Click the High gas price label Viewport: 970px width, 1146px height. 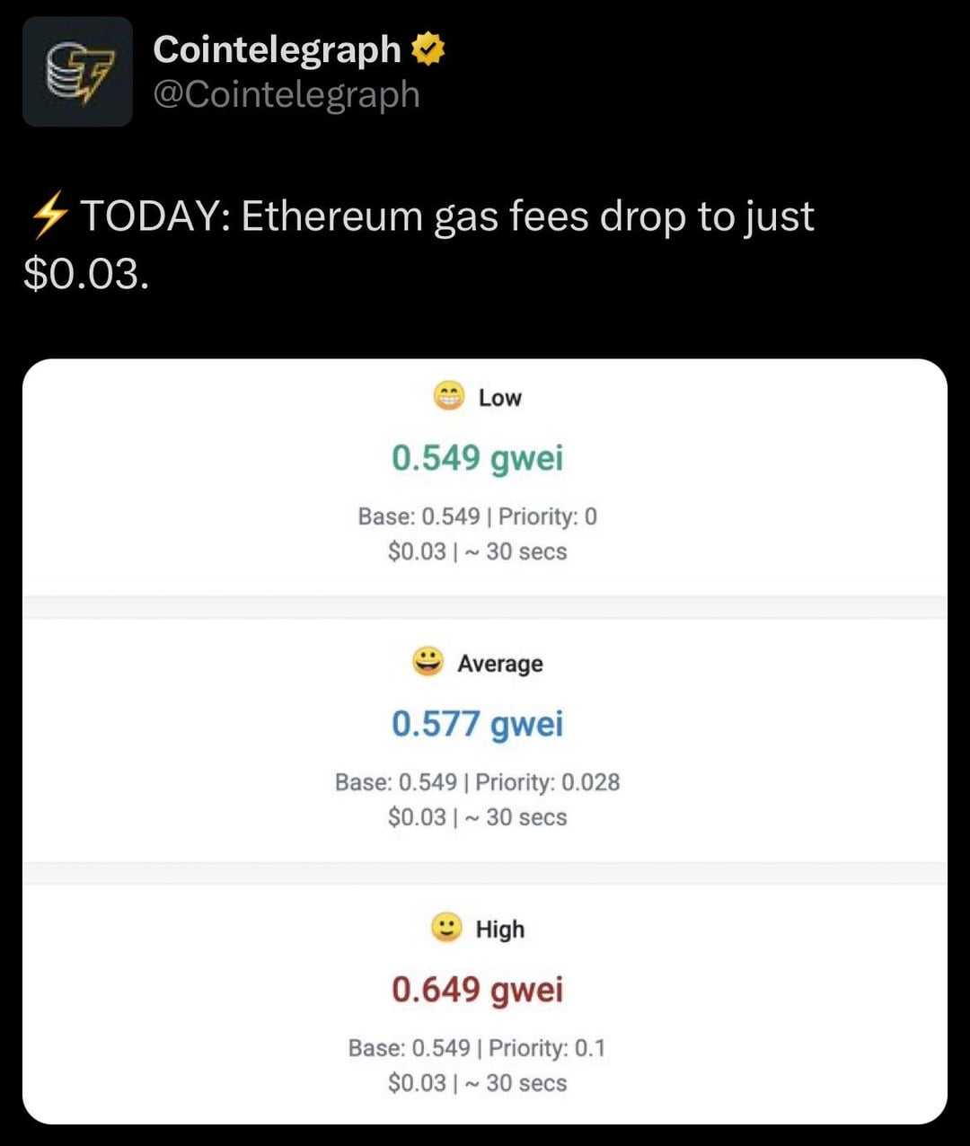click(x=499, y=930)
